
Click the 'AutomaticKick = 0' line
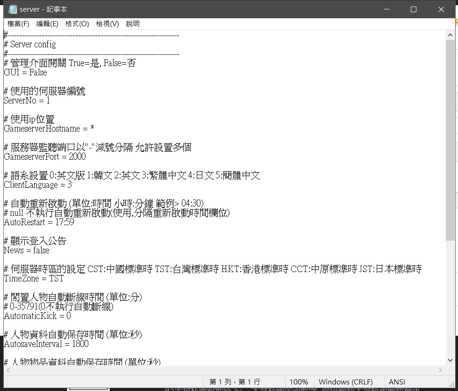click(x=37, y=316)
